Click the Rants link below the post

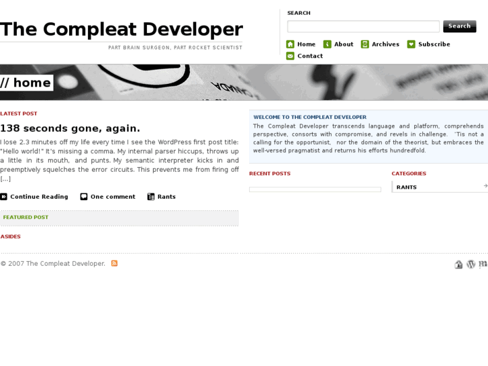[x=166, y=197]
